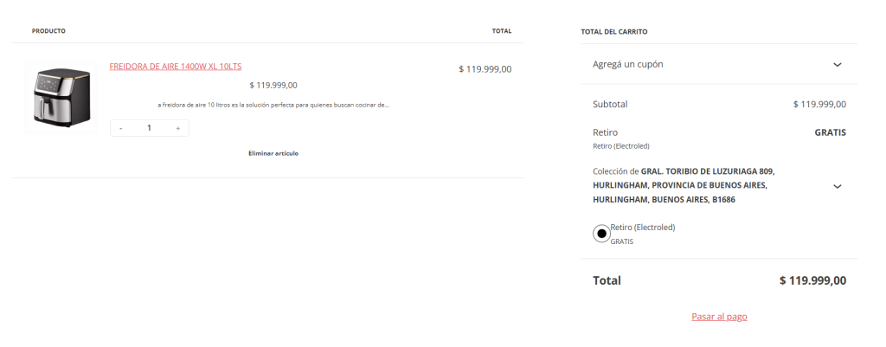
Task: Click the PRODUCTO column header
Action: (48, 31)
